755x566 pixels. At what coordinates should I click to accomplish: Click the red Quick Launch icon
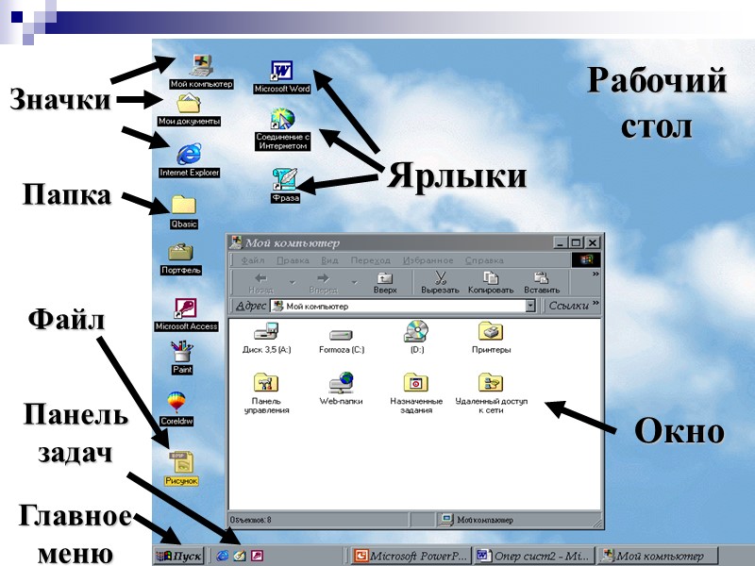pyautogui.click(x=257, y=556)
